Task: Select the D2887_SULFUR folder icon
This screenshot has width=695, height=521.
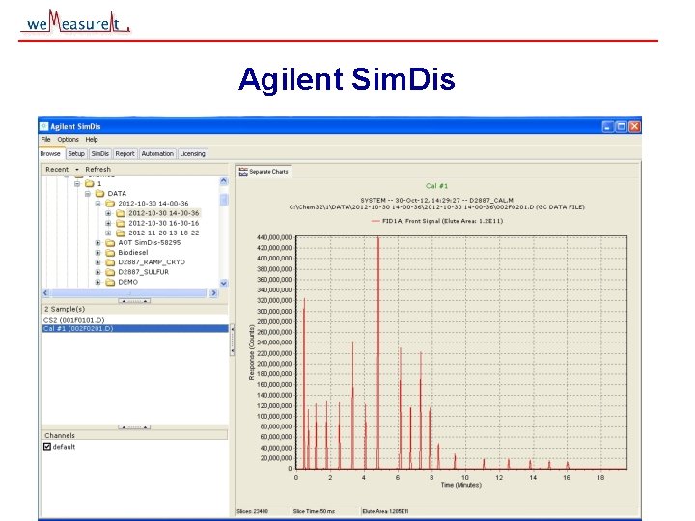Action: 110,272
